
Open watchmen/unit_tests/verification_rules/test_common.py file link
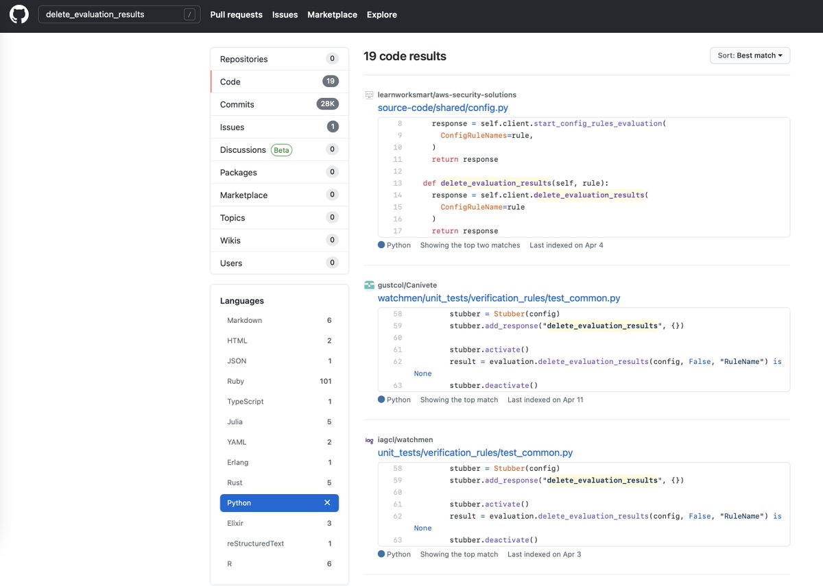(x=499, y=298)
